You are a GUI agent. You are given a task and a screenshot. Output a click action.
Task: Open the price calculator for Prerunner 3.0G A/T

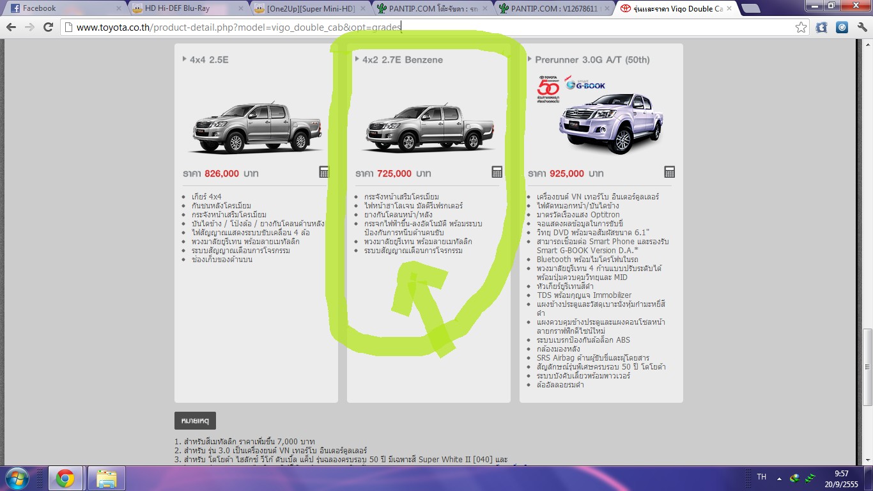click(669, 172)
